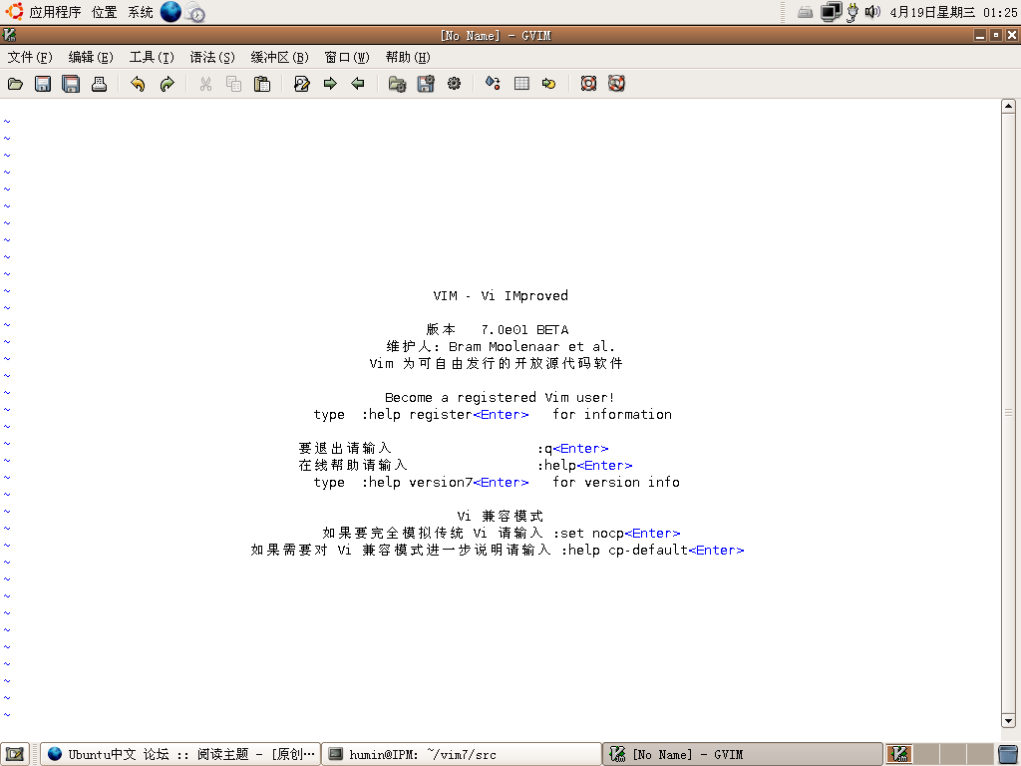Open the 系统 panel menu
1021x766 pixels.
tap(141, 12)
